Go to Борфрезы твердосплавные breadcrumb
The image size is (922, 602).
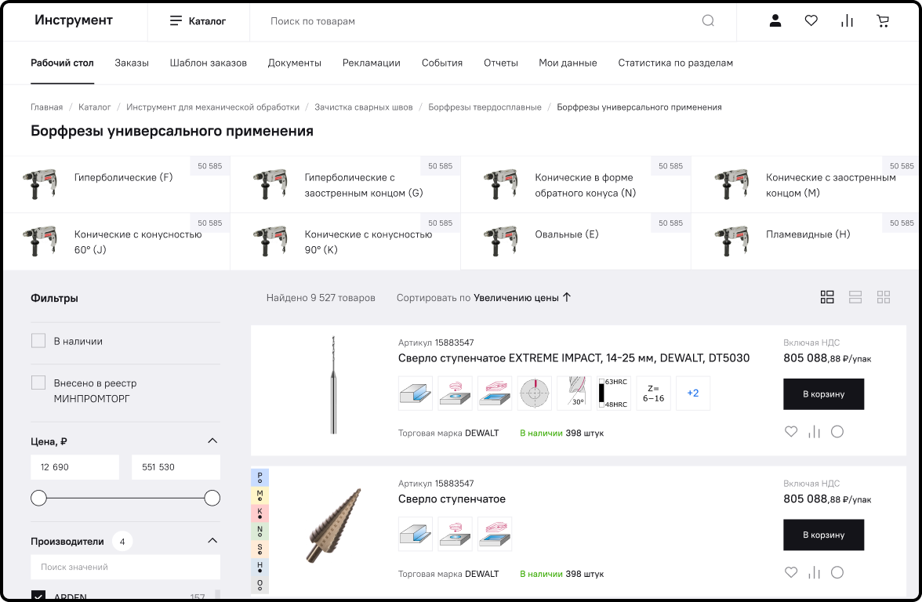point(485,107)
